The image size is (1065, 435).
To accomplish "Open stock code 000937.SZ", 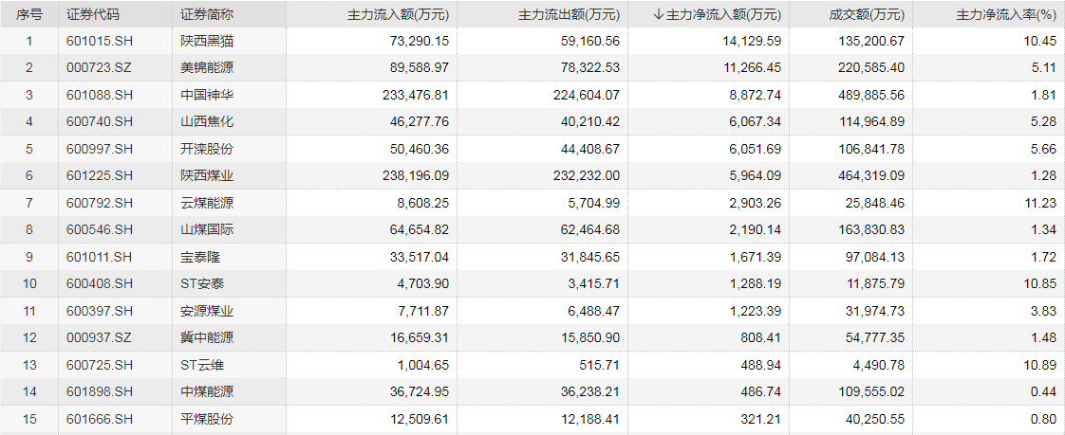I will point(100,337).
